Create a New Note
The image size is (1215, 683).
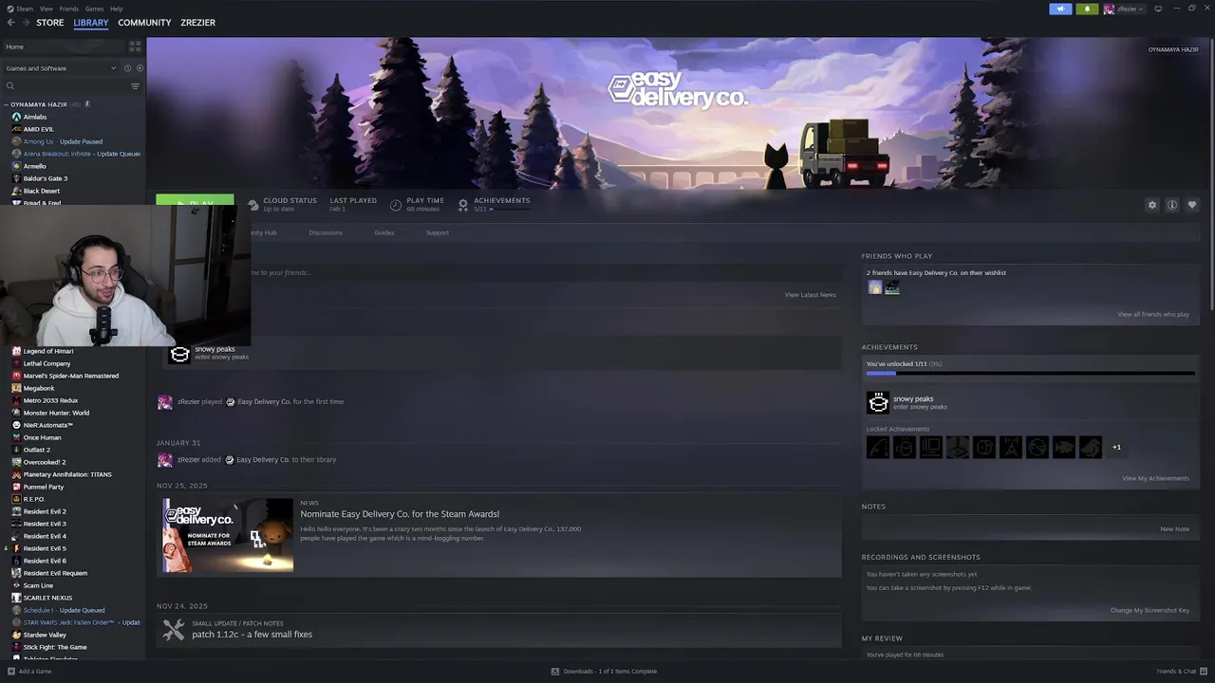(1174, 529)
